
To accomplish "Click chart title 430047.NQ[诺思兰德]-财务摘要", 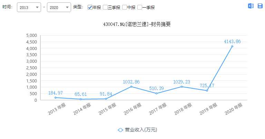I will (x=137, y=24).
